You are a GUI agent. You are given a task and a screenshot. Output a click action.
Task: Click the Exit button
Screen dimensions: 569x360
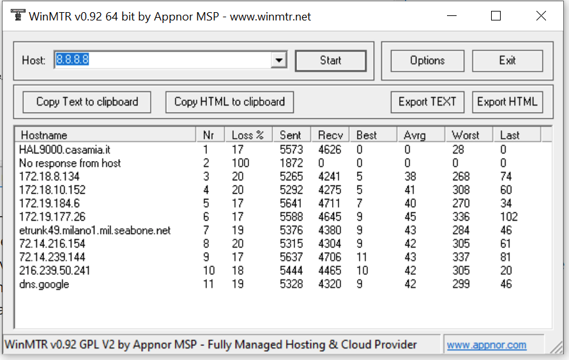point(507,60)
